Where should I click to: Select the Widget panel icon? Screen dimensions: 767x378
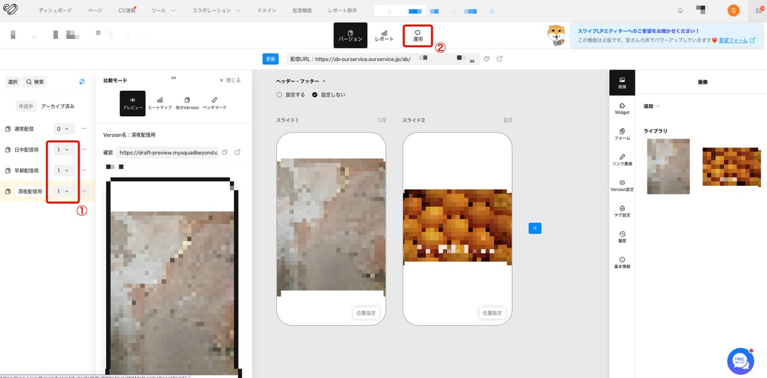pyautogui.click(x=622, y=108)
